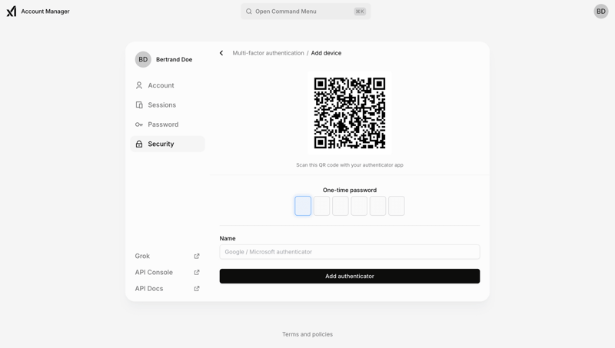615x348 pixels.
Task: Click the Bertrand Doe user name
Action: [175, 60]
